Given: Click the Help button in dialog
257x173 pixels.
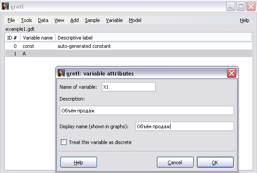Looking at the screenshot, I should 78,162.
